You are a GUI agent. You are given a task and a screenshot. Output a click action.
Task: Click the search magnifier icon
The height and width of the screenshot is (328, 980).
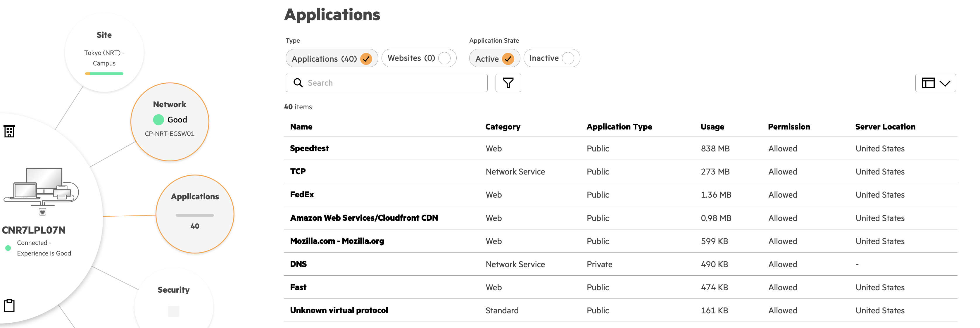(298, 83)
